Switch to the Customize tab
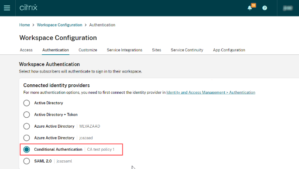Viewport: 299px width, 169px height. click(x=88, y=50)
